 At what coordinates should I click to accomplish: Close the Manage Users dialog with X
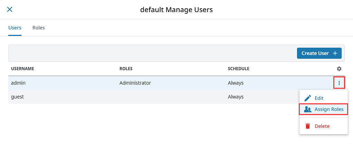point(10,9)
